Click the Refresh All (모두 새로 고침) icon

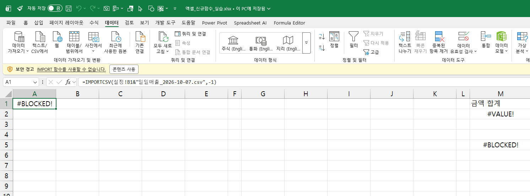click(x=163, y=37)
